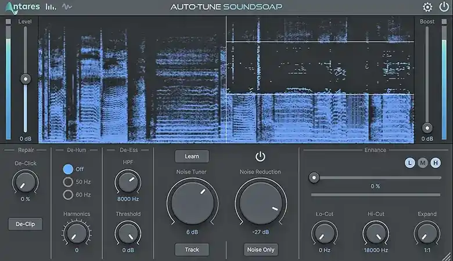Click the Boost slider handle
453x261 pixels.
pyautogui.click(x=427, y=128)
